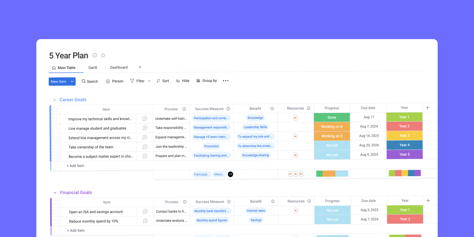Select the checkbox for 'Improve my technical skills' row
This screenshot has width=474, height=237.
[x=55, y=118]
